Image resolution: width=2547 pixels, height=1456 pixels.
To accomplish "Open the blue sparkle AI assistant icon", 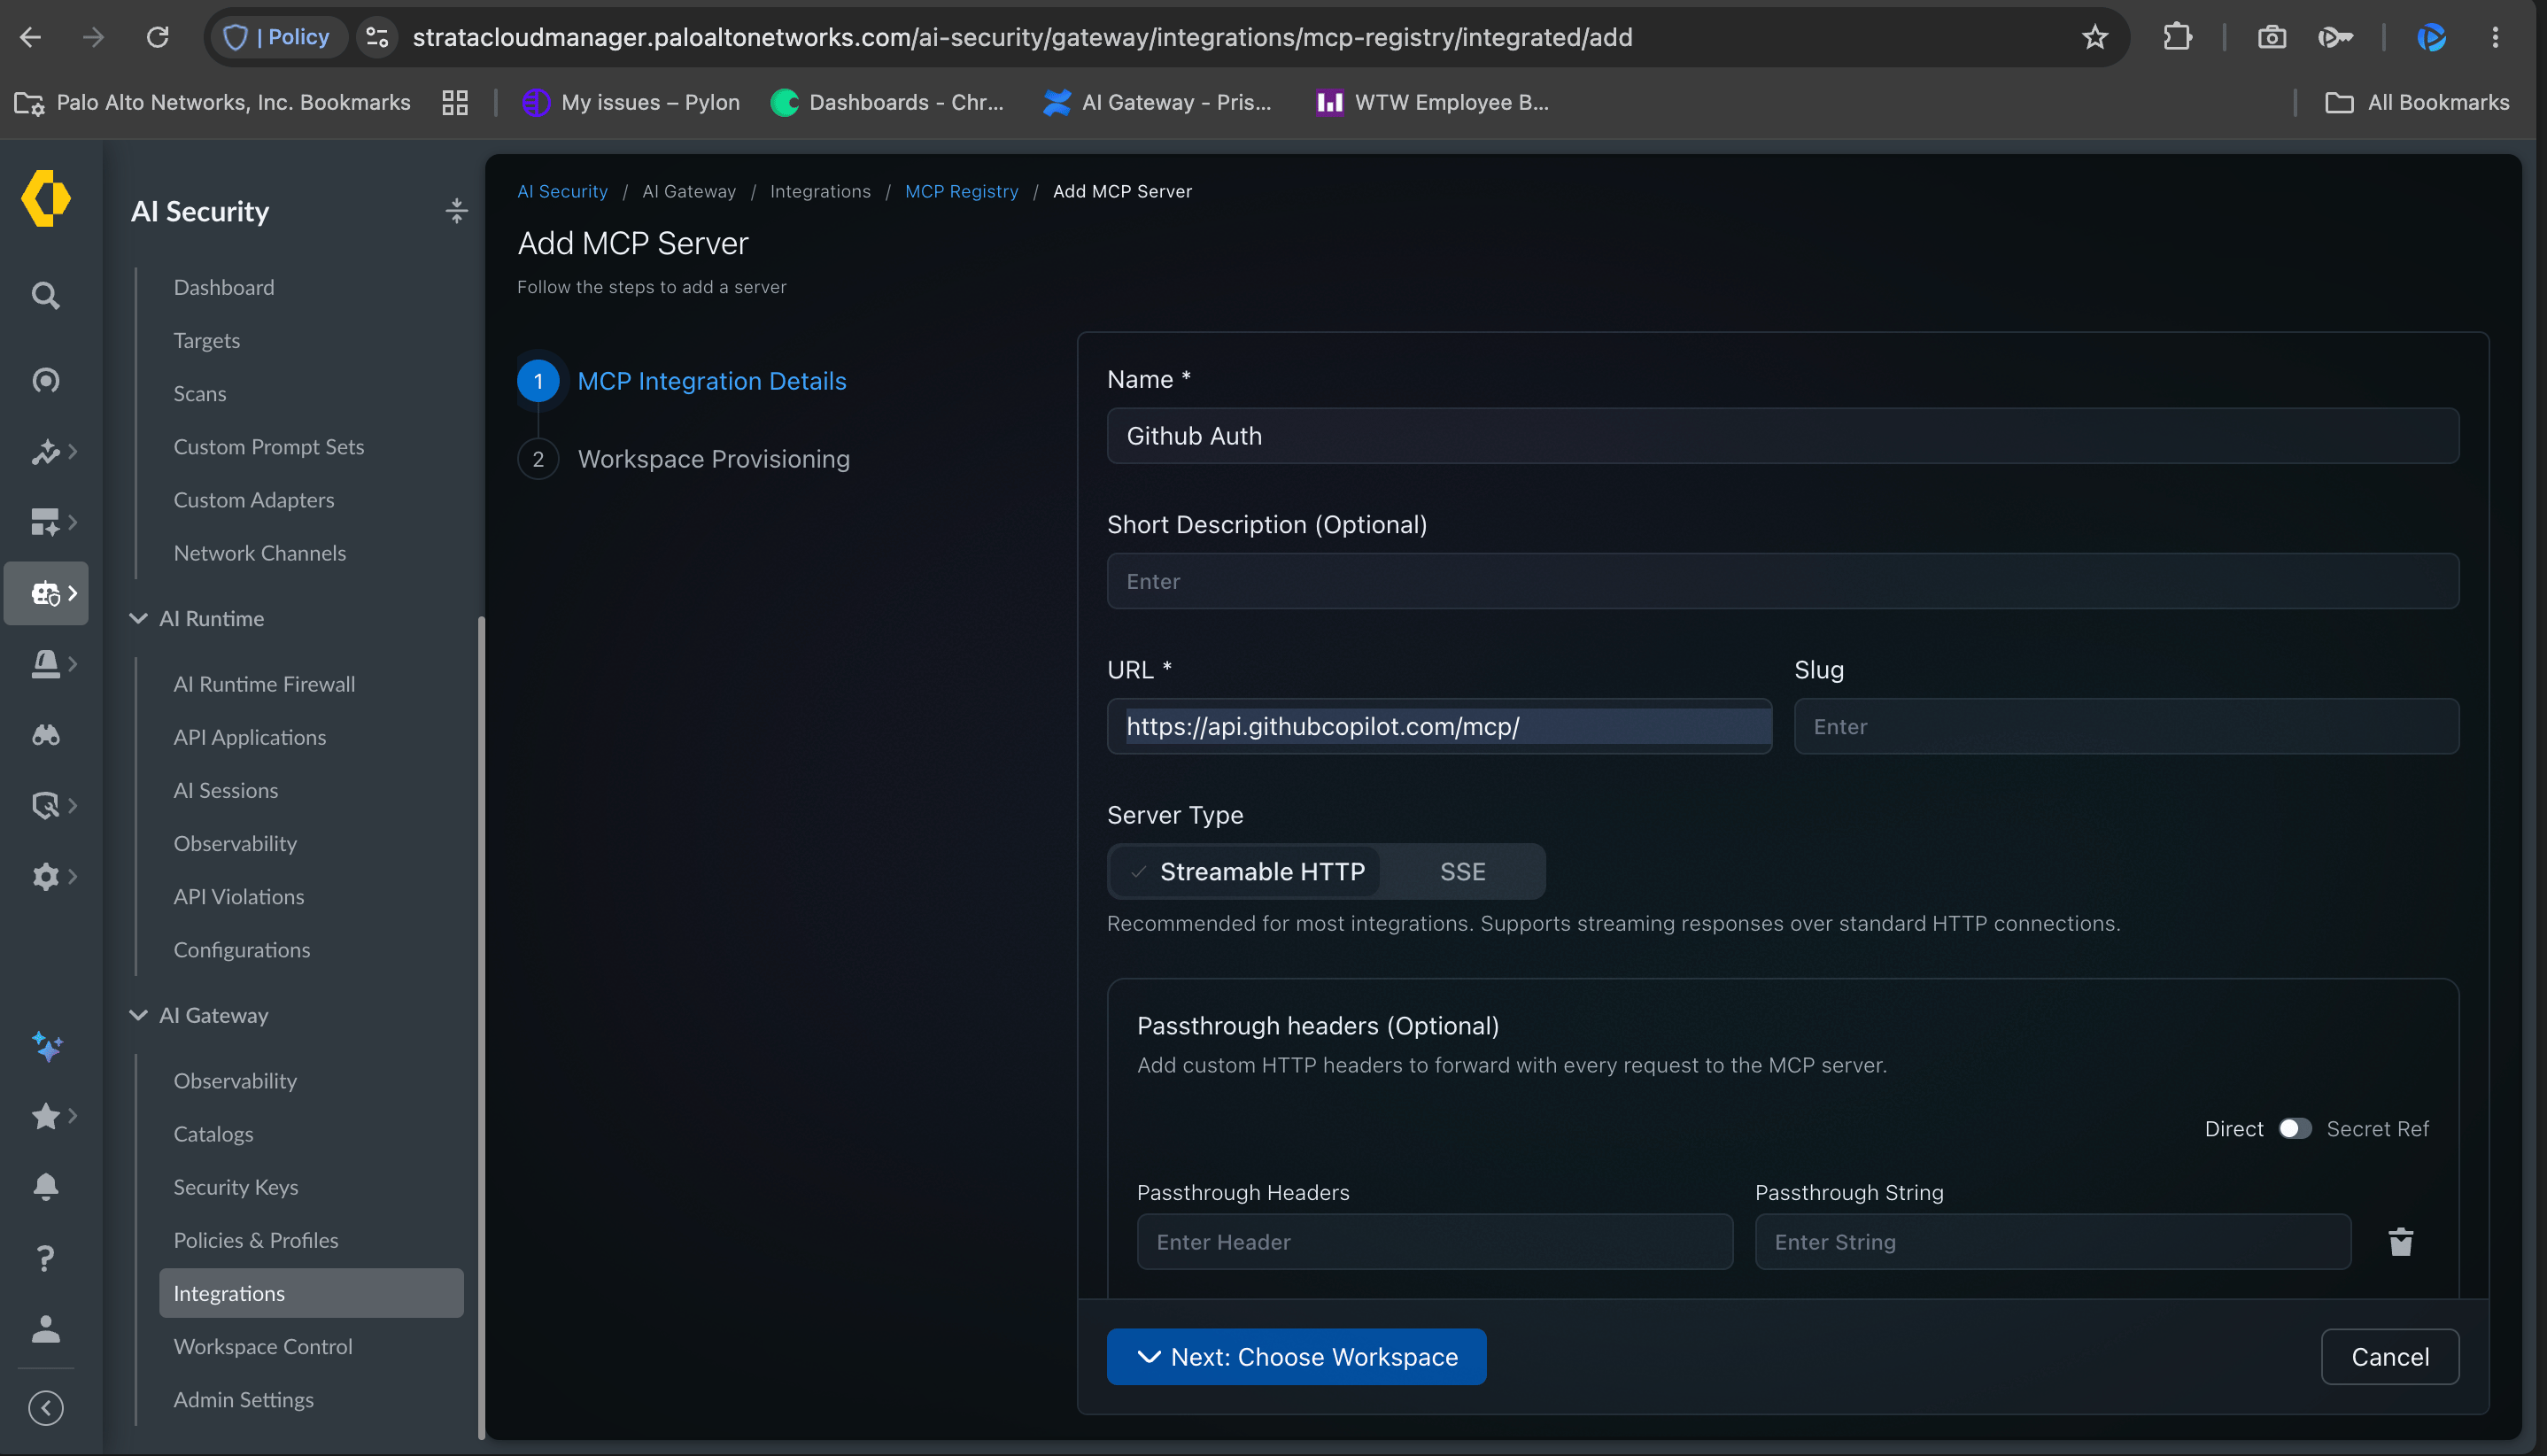I will pos(47,1046).
